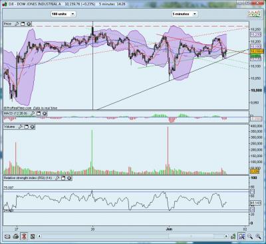Screen dimensions: 266x244
Task: Open MACD indicator wrench settings
Action: coord(33,113)
